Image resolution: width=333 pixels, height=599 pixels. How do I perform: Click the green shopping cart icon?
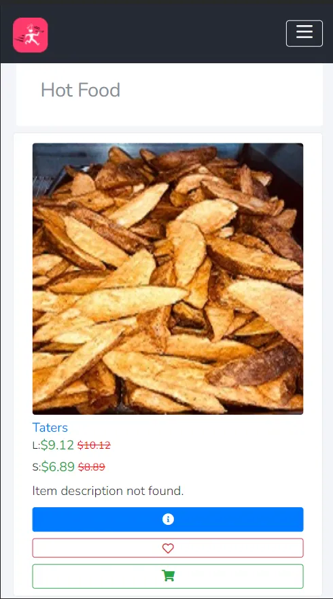coord(168,576)
